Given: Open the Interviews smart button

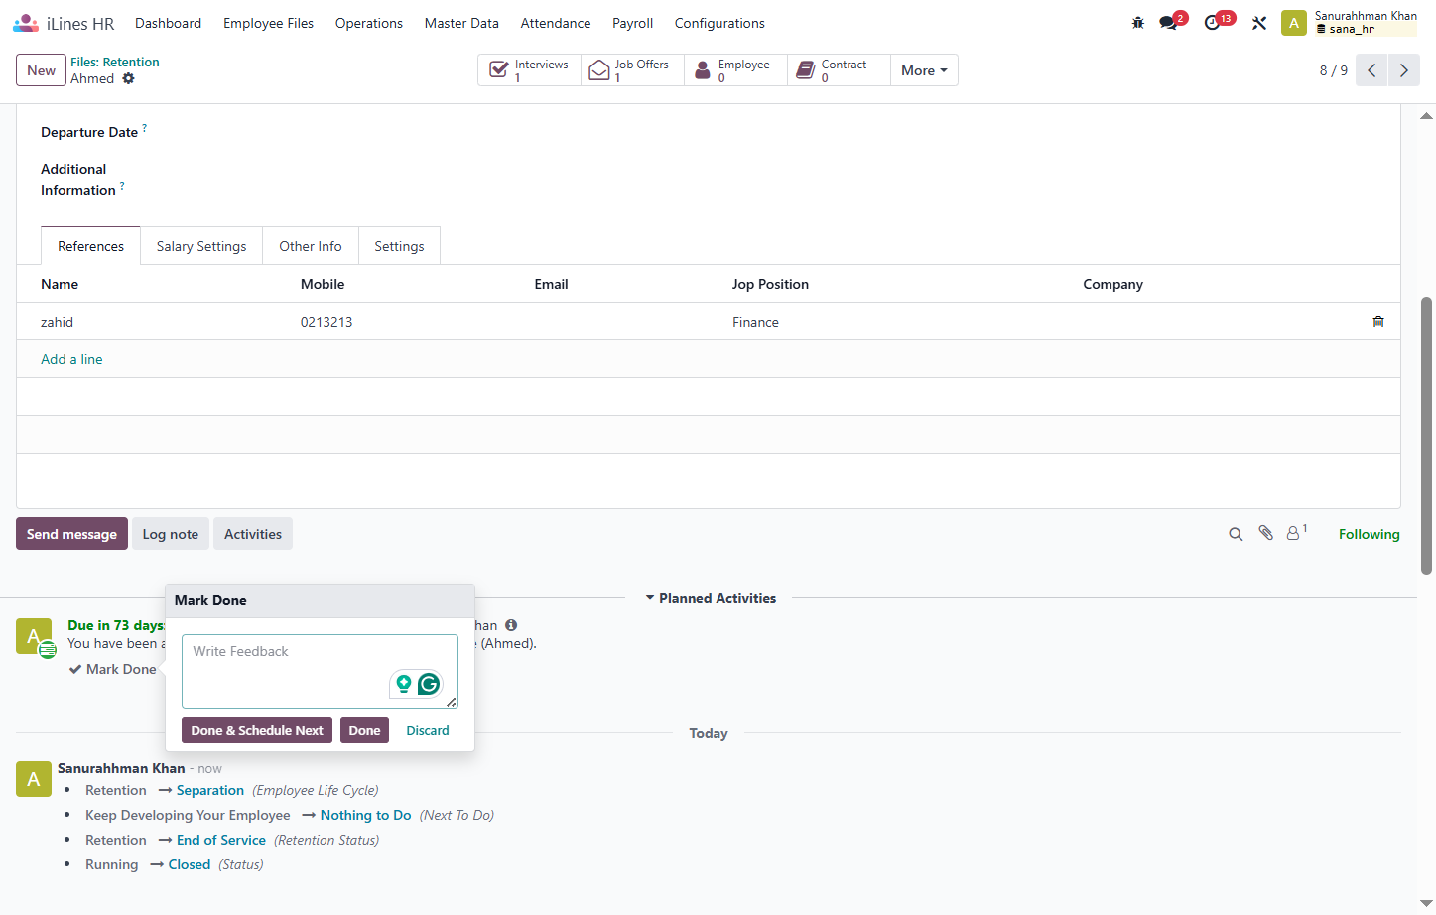Looking at the screenshot, I should (529, 70).
